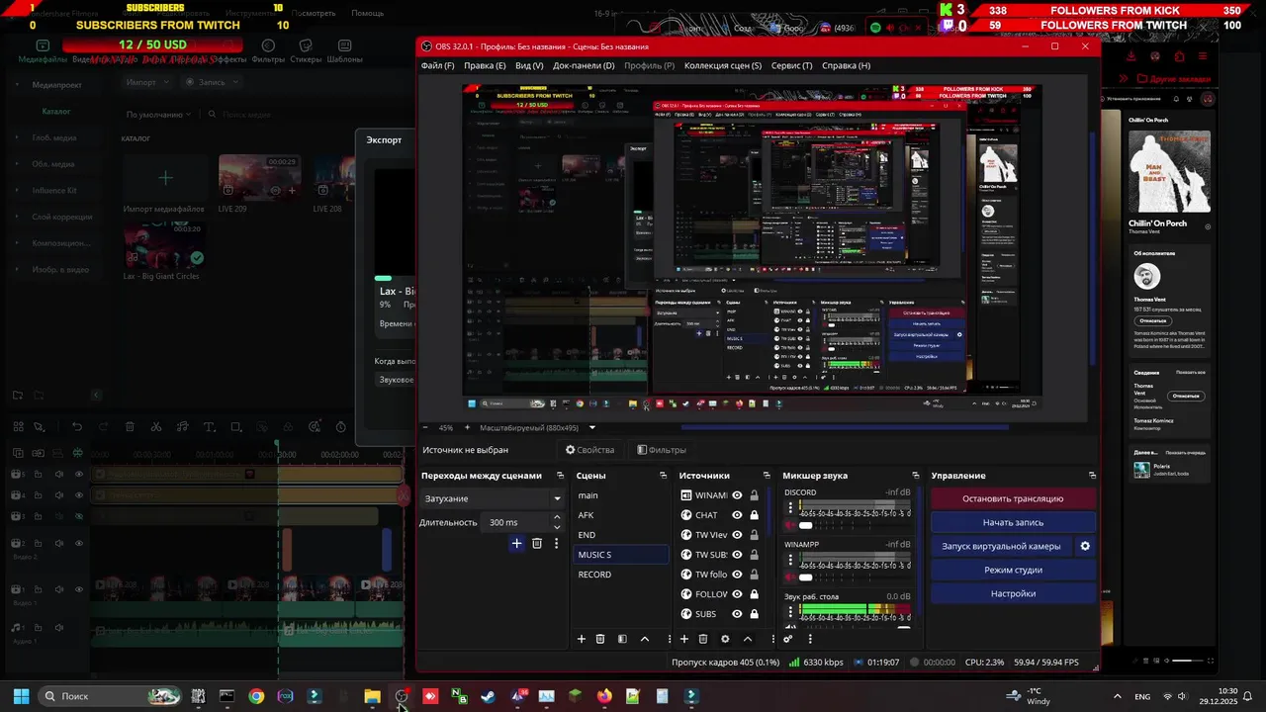1266x712 pixels.
Task: Undock the Источники panel via header icon
Action: (767, 476)
